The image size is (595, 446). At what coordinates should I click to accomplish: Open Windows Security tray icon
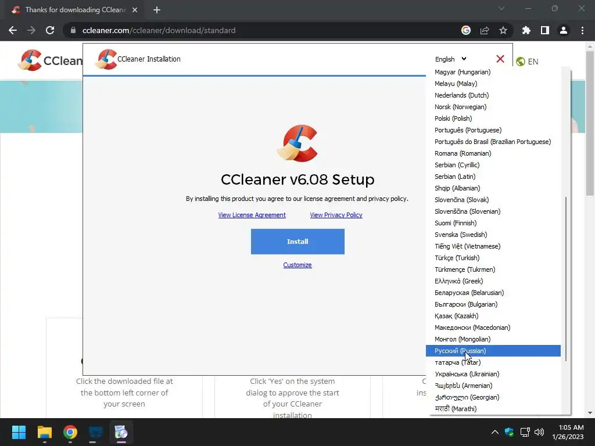click(x=509, y=432)
